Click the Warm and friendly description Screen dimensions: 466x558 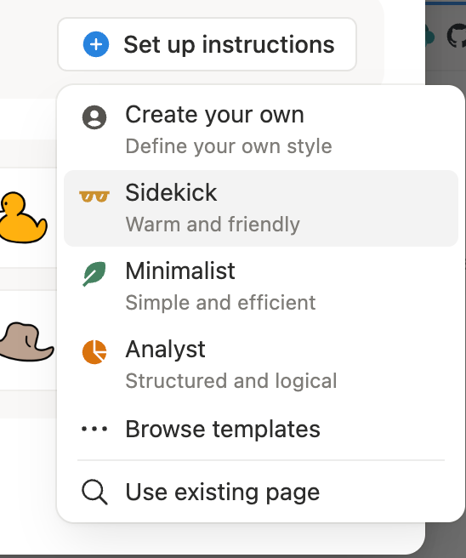tap(213, 225)
